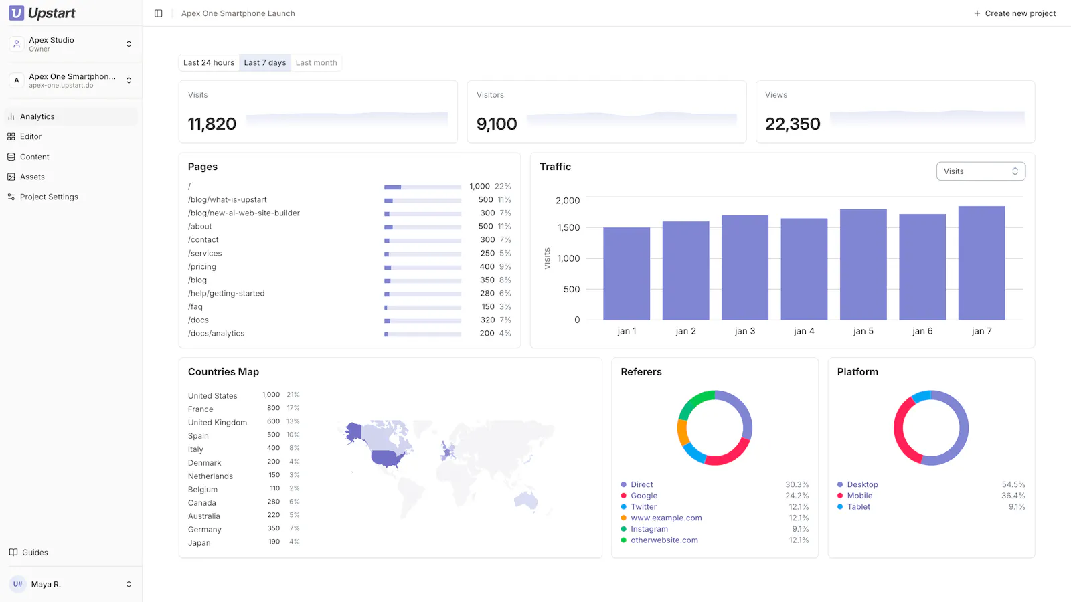The image size is (1071, 602).
Task: Click the jan 1 bar in Traffic chart
Action: click(x=627, y=274)
